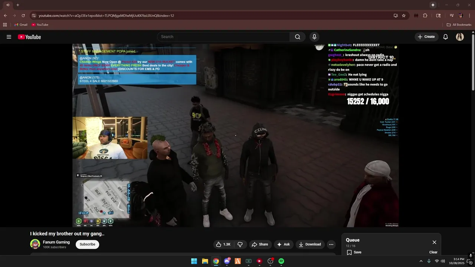Click the Create button
Viewport: 475px width, 267px height.
[426, 37]
